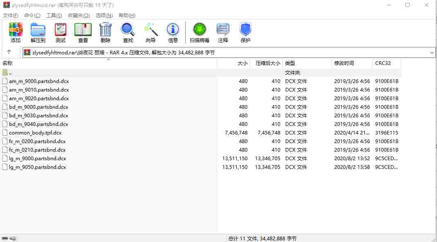Click the 查找 (Find) magnifier icon
The width and height of the screenshot is (437, 242).
point(128,29)
